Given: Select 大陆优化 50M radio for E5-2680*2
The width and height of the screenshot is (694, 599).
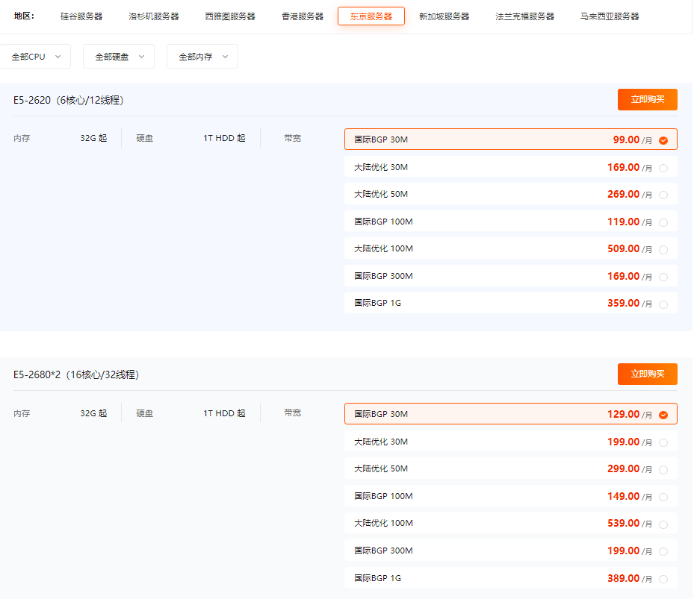Looking at the screenshot, I should (x=663, y=470).
